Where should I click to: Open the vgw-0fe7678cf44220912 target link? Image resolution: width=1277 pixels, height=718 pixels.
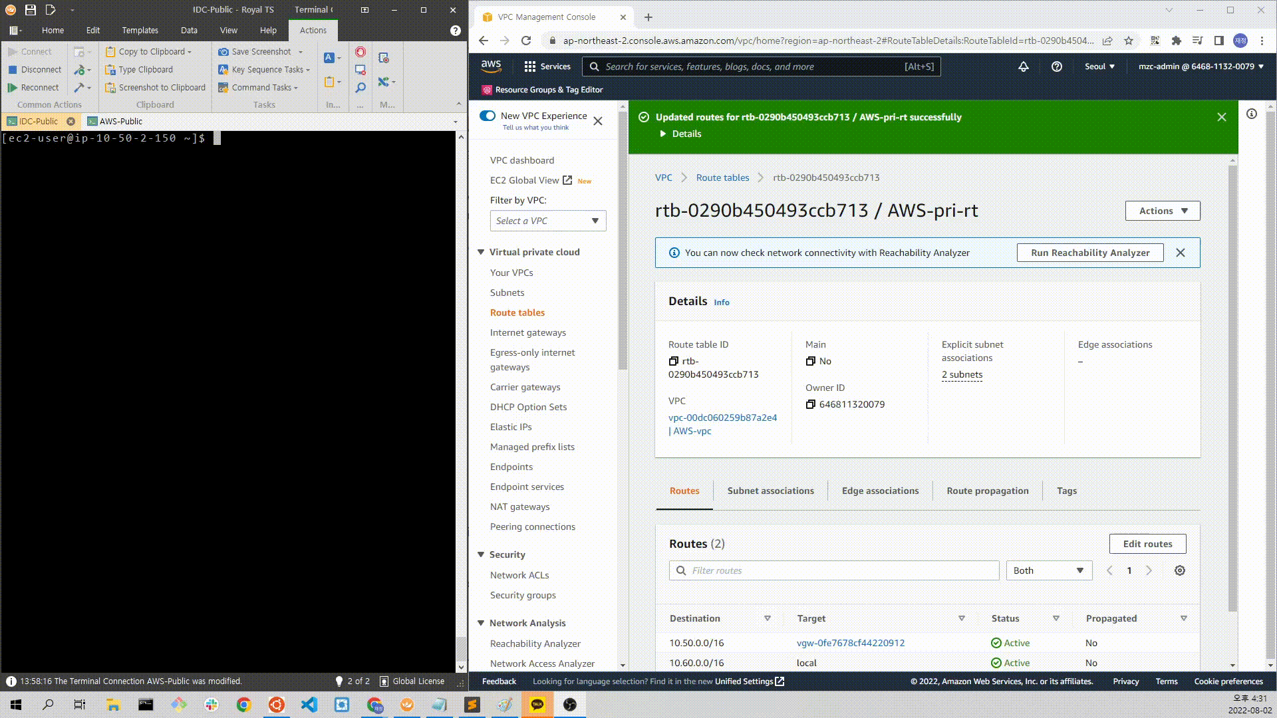(850, 643)
